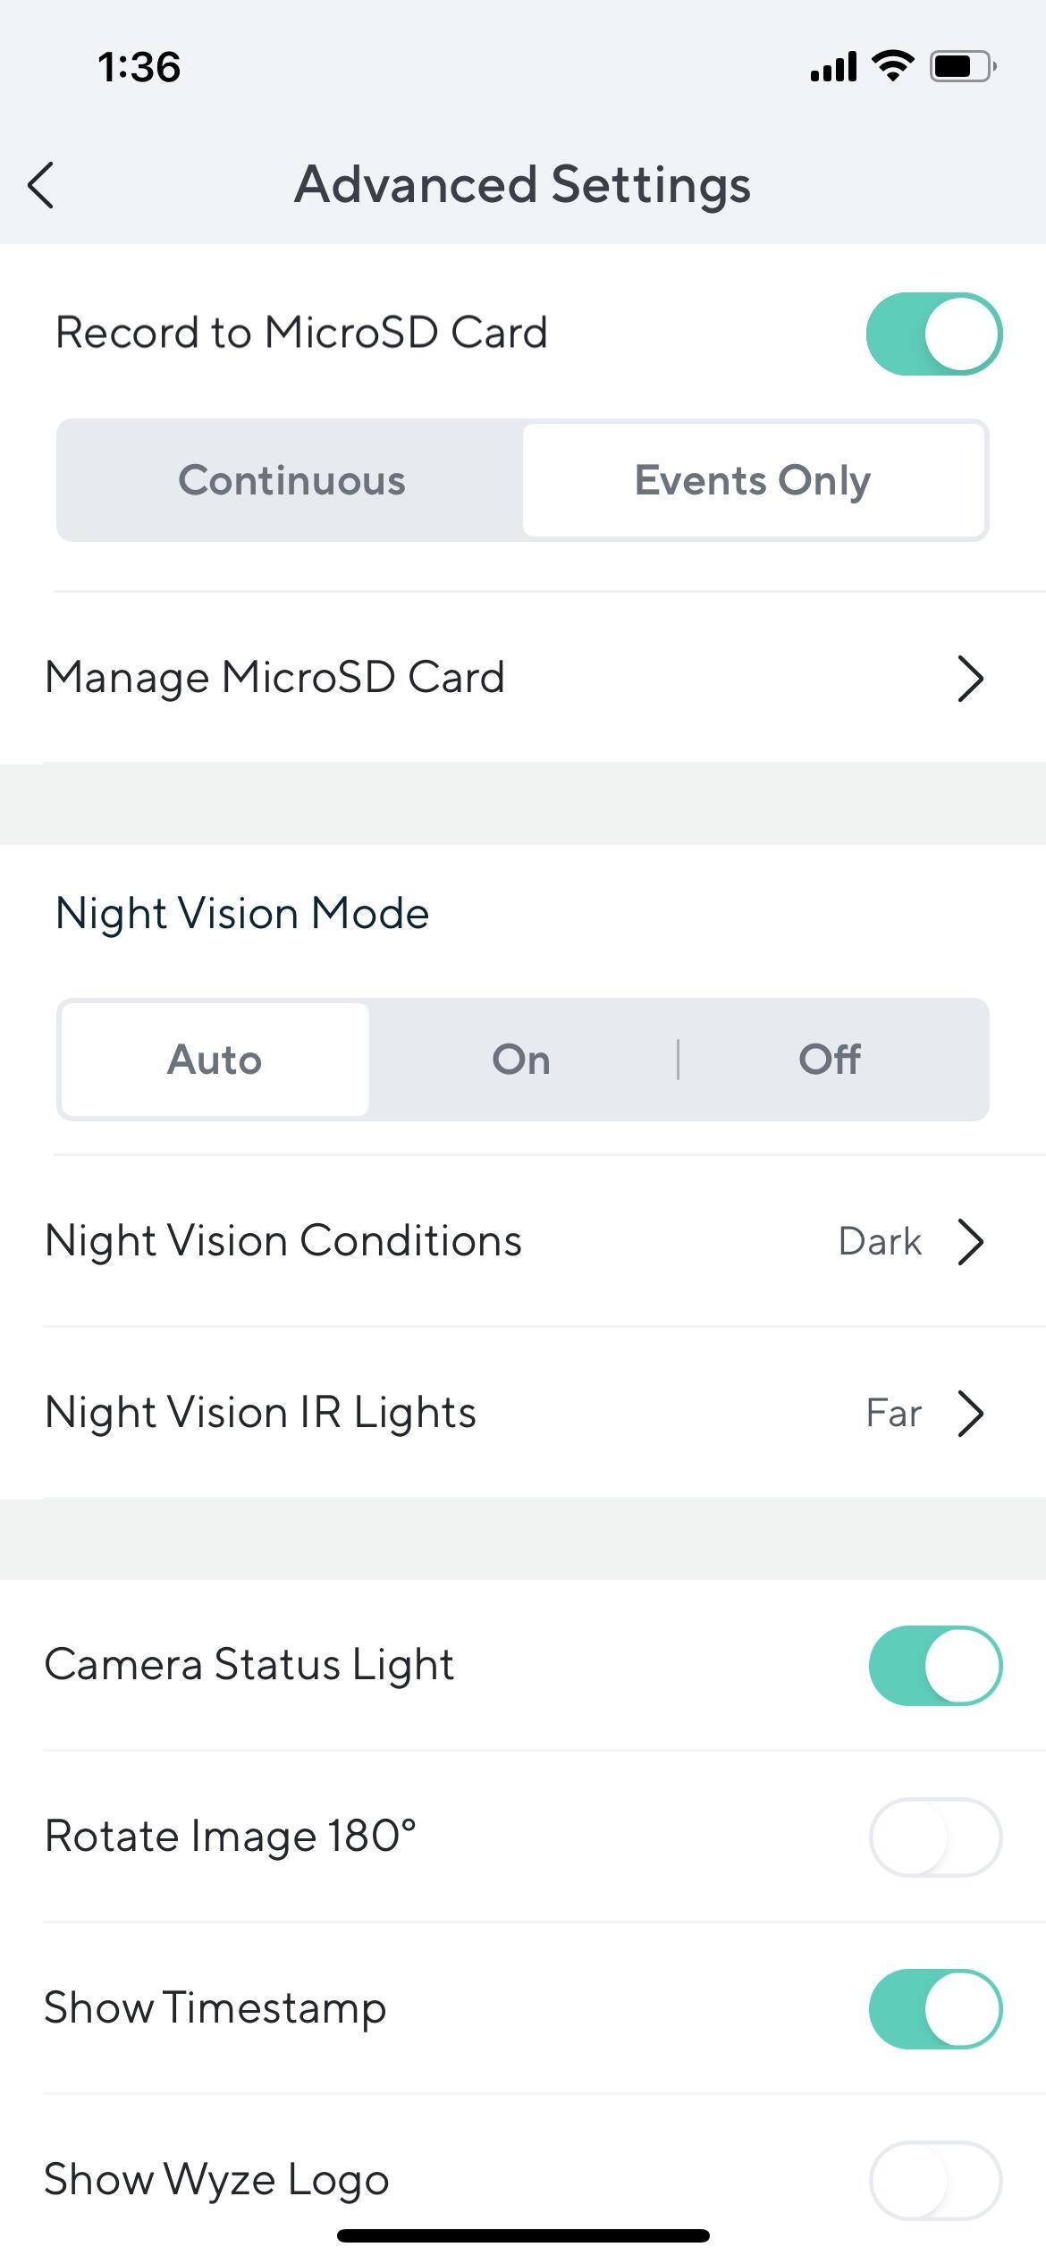
Task: Tap the back arrow icon
Action: [41, 185]
